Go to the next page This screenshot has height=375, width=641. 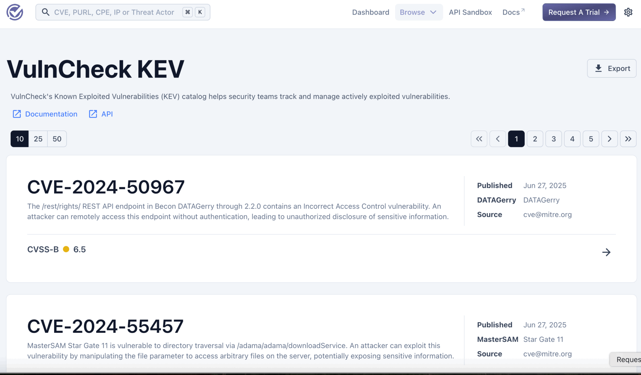609,139
